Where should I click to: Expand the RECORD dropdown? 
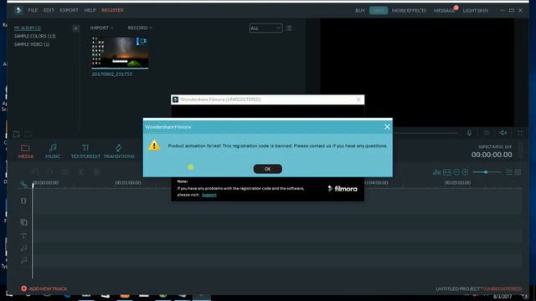point(140,28)
